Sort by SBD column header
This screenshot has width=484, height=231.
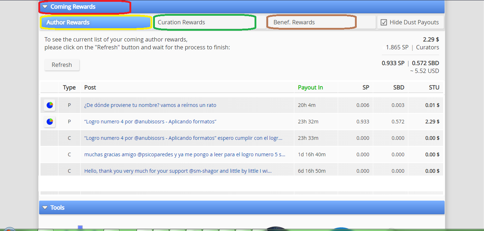(x=399, y=87)
